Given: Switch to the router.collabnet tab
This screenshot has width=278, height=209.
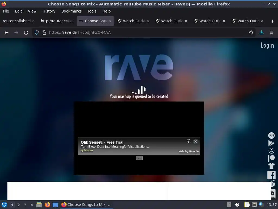Looking at the screenshot, I should point(17,21).
